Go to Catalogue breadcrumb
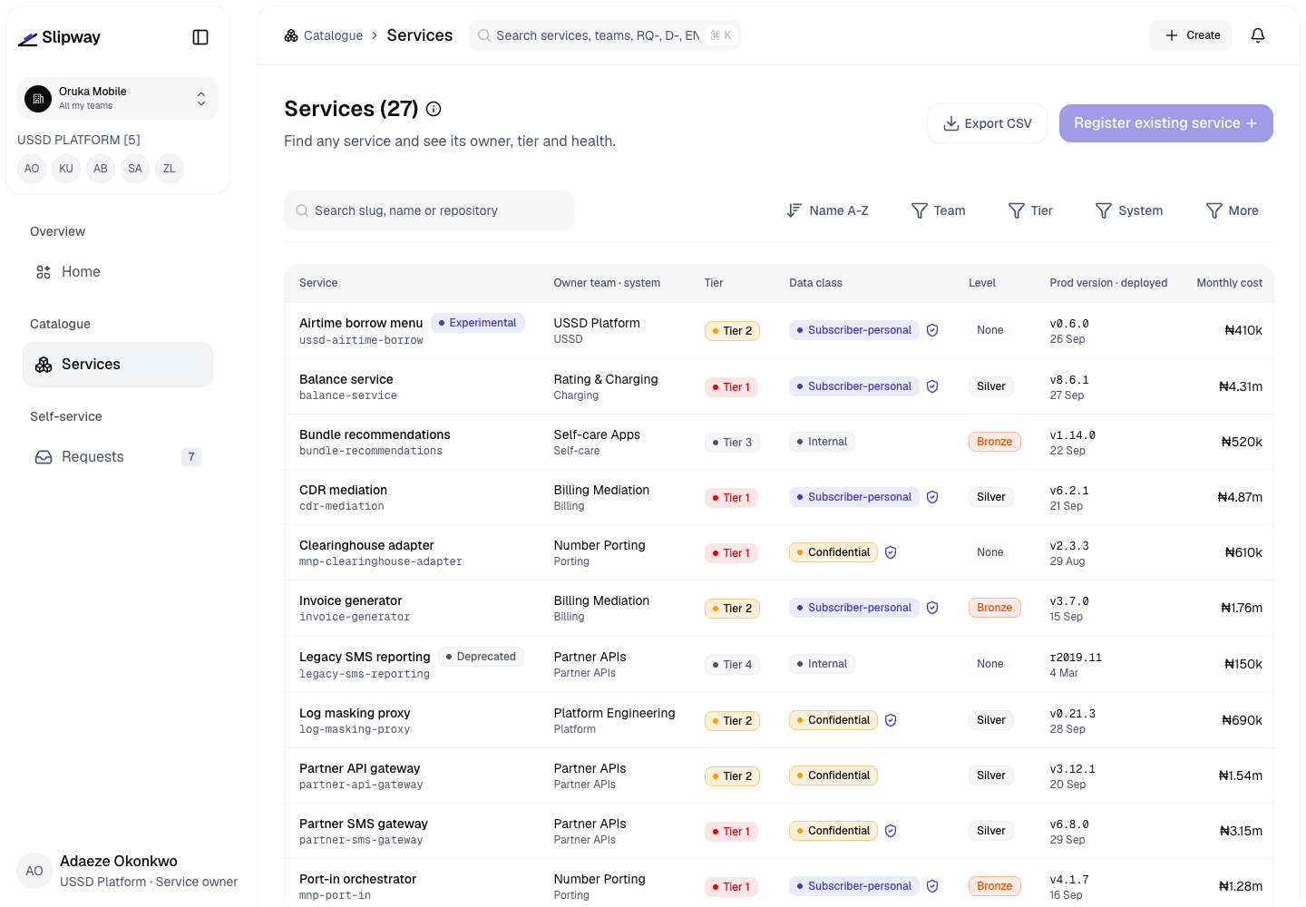 tap(324, 35)
